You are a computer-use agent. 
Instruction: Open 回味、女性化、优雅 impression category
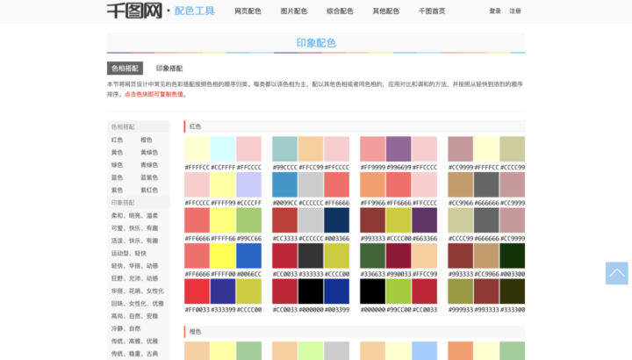tap(138, 303)
